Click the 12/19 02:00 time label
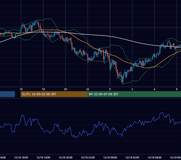This screenshot has width=181, height=160. 132,157
